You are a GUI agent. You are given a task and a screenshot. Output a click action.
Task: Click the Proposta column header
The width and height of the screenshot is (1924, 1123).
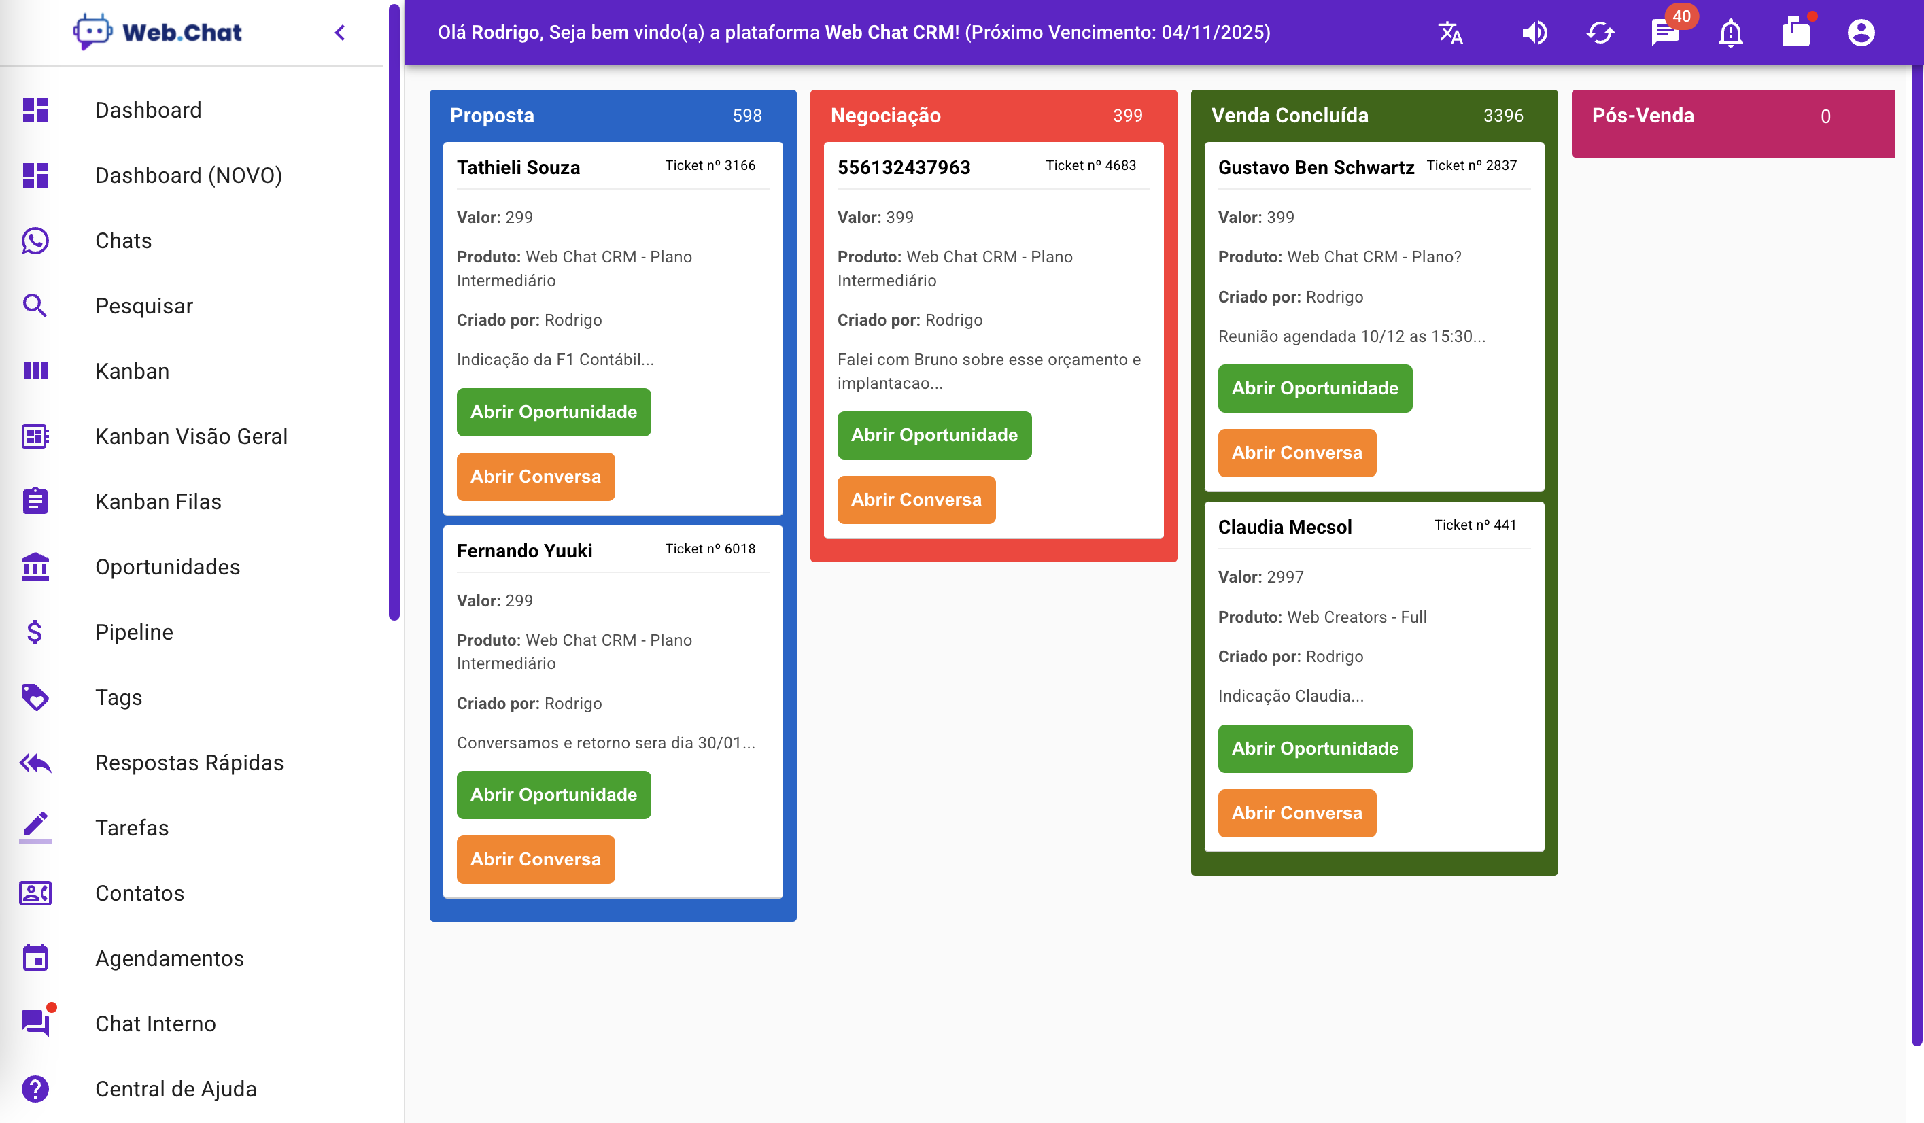click(x=613, y=116)
